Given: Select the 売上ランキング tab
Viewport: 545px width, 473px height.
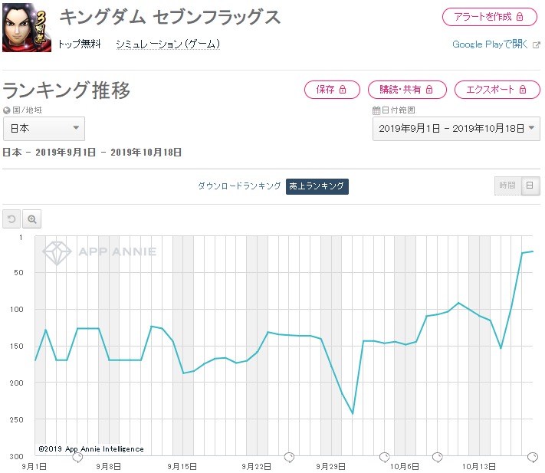Looking at the screenshot, I should [317, 186].
